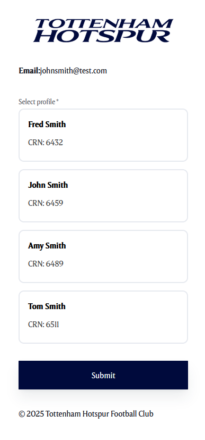Click the Amy Smith name heading
The image size is (205, 440).
47,245
